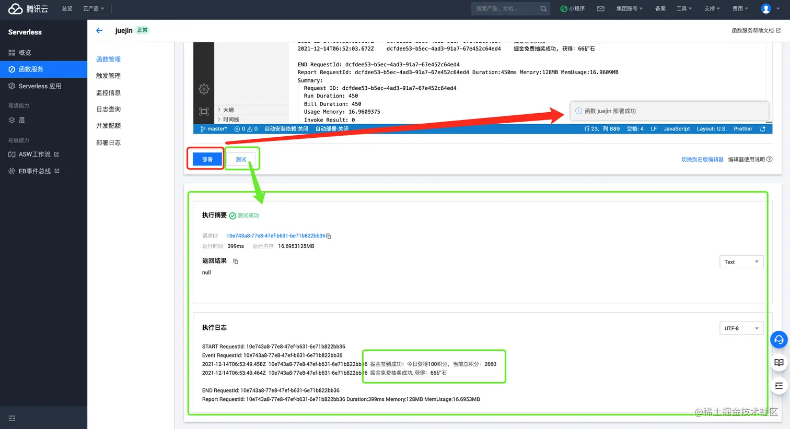Click the floating list menu icon

coord(779,386)
